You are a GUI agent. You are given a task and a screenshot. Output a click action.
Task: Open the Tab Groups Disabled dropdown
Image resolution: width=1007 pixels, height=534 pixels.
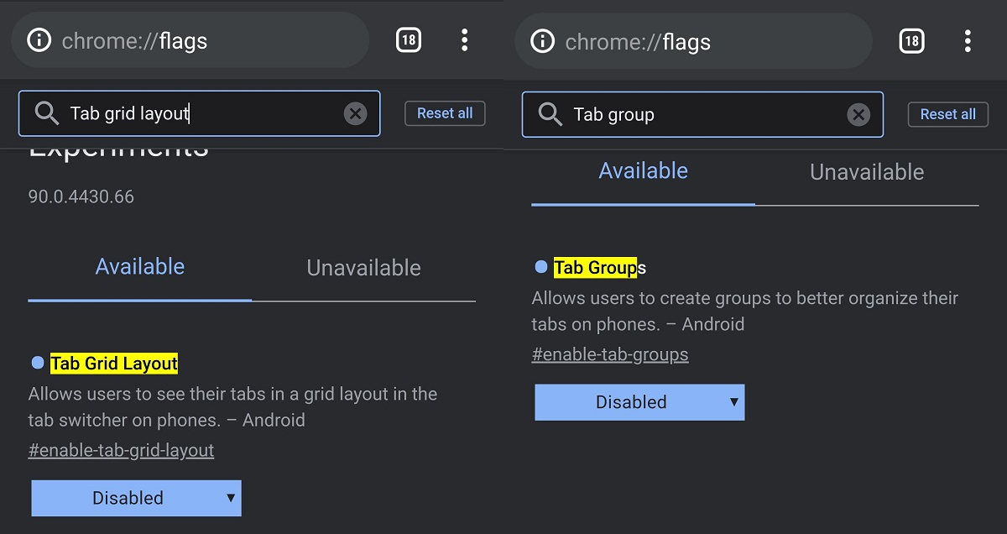click(x=639, y=402)
